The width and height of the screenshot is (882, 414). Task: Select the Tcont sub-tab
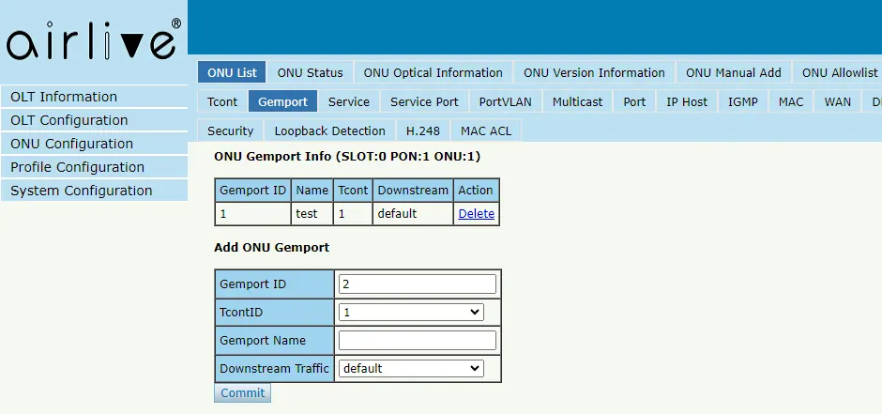[222, 101]
